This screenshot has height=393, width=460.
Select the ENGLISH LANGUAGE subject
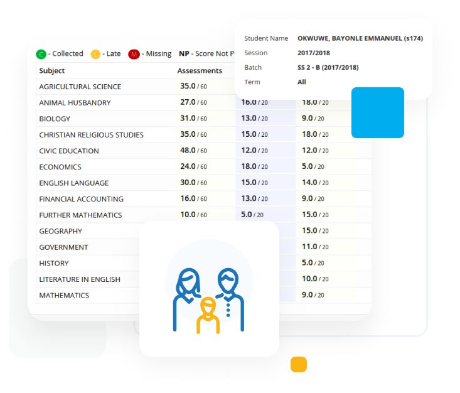tap(203, 183)
